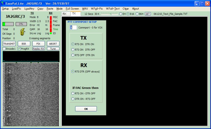Open the Setup menu
211x129 pixels.
click(x=5, y=9)
